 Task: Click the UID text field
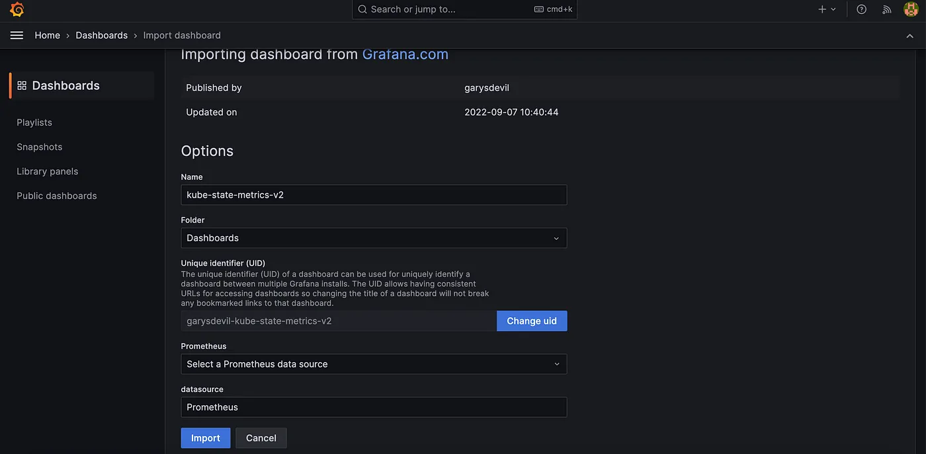pyautogui.click(x=339, y=321)
